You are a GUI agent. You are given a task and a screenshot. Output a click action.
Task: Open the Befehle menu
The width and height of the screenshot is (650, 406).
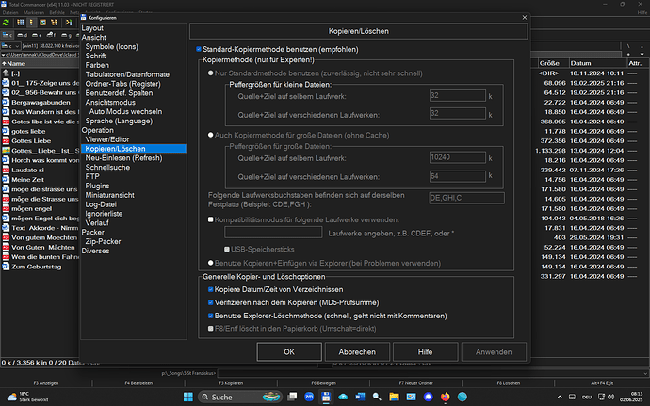(57, 13)
